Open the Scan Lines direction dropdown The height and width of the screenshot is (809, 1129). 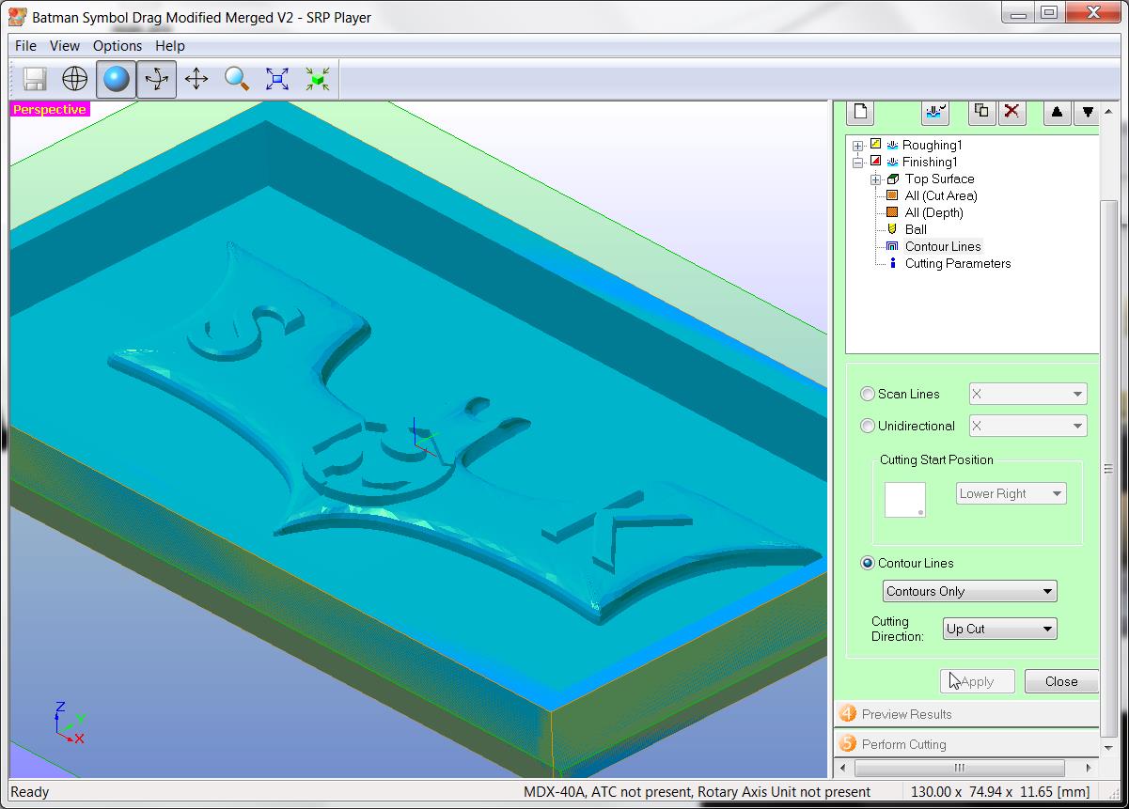[1027, 395]
